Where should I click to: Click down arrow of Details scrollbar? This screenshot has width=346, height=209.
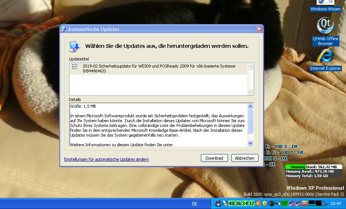point(250,143)
